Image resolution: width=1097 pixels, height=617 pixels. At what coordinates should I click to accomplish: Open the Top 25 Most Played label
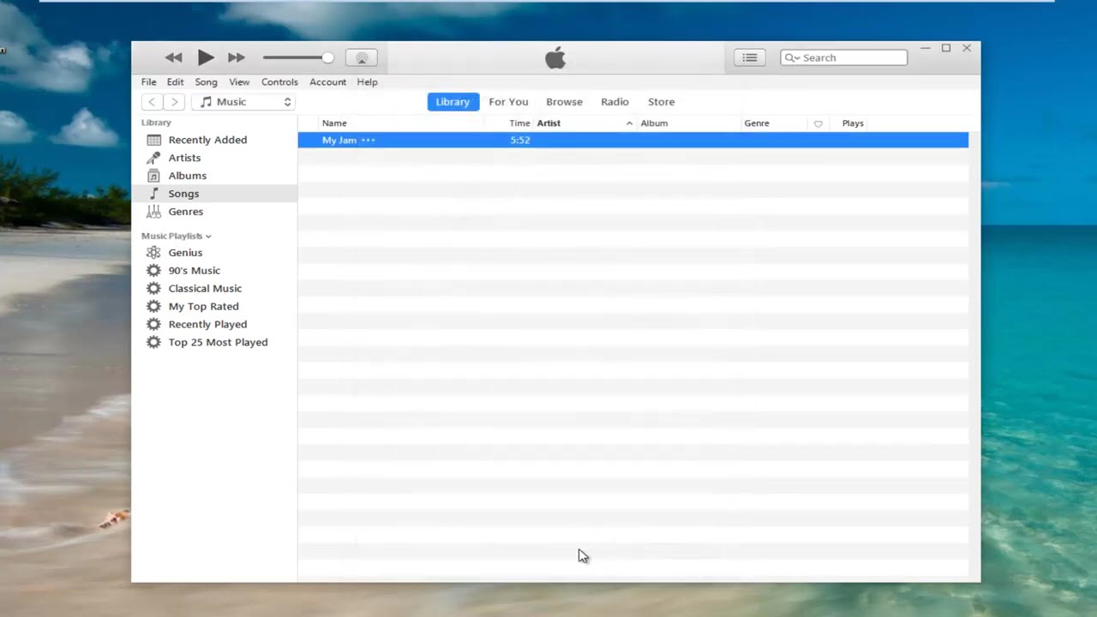(x=218, y=343)
